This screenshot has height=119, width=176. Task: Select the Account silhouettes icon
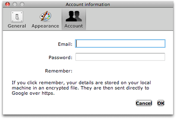pos(74,16)
